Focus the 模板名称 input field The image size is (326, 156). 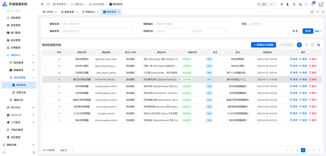click(97, 24)
